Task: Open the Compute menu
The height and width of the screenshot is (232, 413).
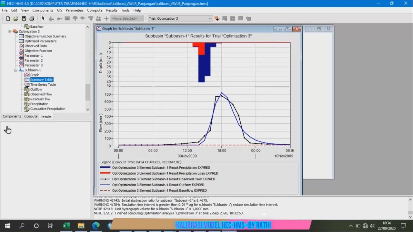Action: (x=95, y=10)
